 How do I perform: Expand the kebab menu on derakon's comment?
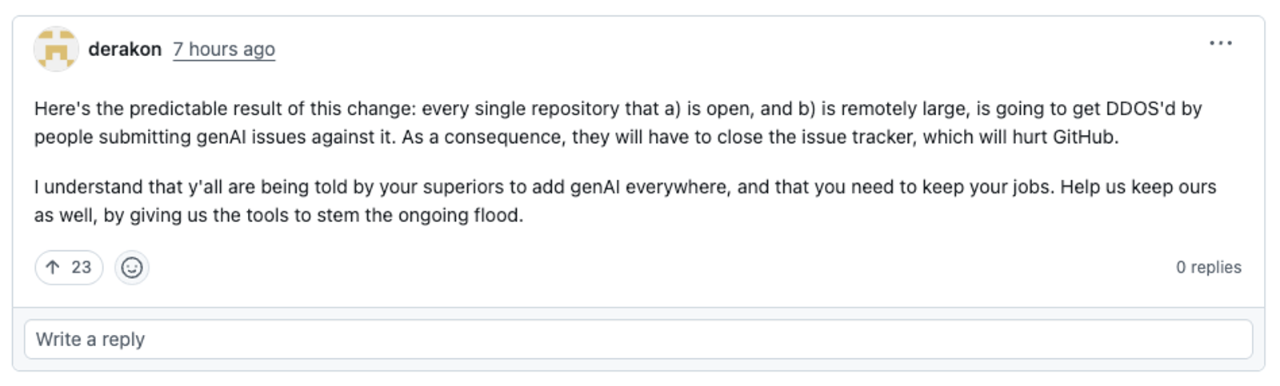click(1220, 43)
